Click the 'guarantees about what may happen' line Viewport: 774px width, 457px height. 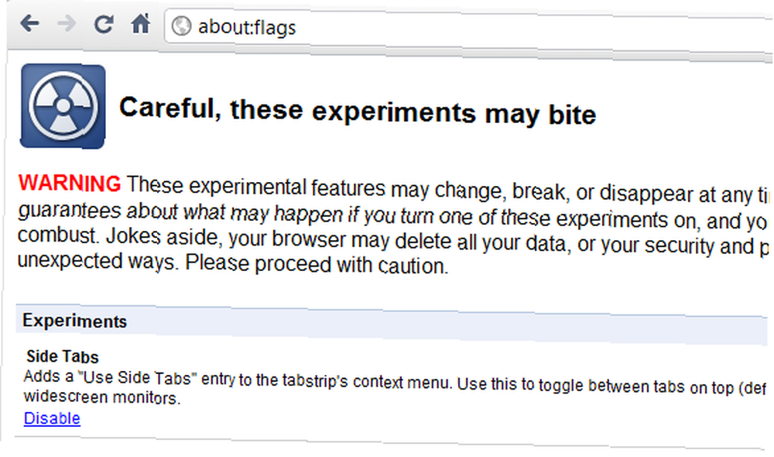click(392, 216)
